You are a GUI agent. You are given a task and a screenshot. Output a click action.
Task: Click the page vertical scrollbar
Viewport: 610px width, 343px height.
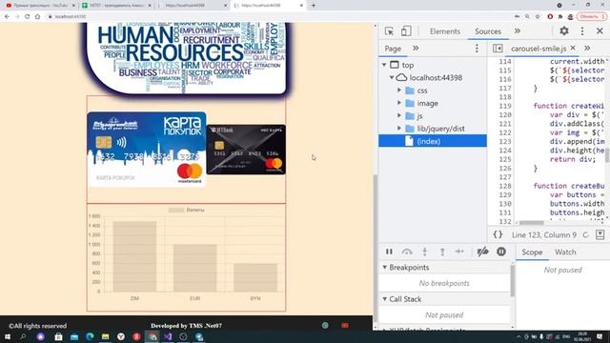(375, 249)
